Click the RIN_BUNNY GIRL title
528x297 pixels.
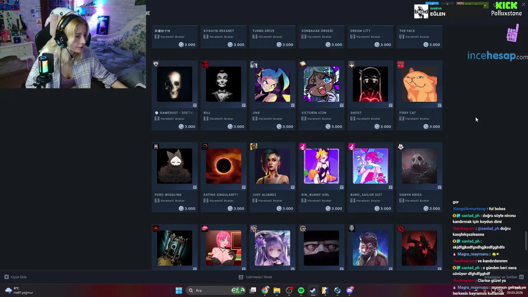coord(316,195)
